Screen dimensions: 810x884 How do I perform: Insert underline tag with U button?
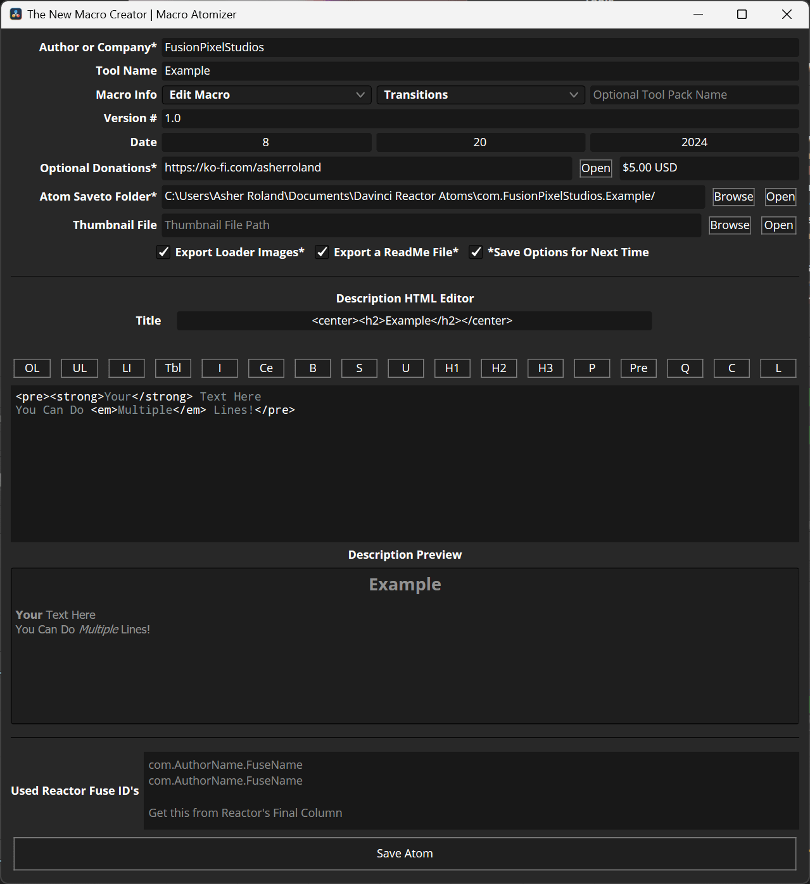tap(406, 368)
